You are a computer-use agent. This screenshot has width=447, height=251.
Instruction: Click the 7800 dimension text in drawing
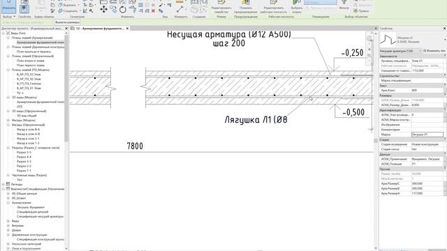[x=135, y=146]
